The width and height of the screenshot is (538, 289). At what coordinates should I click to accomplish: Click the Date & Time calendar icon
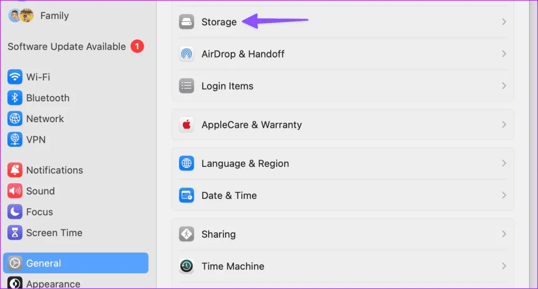tap(187, 196)
